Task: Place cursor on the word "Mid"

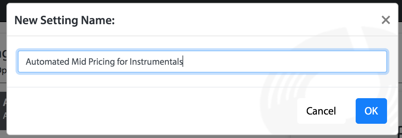Action: click(x=79, y=62)
